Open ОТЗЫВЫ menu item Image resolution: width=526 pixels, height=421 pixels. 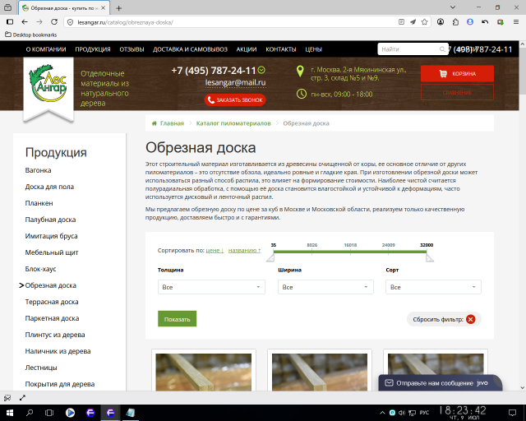[x=131, y=49]
